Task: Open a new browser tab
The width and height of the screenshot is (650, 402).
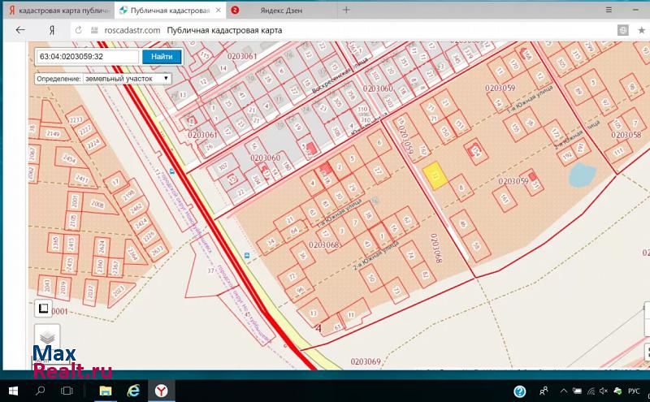Action: click(346, 11)
